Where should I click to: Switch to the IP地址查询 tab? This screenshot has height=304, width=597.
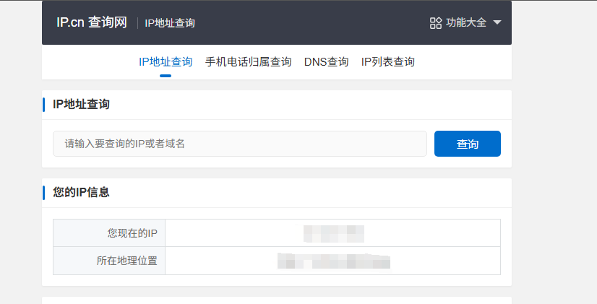tap(166, 61)
